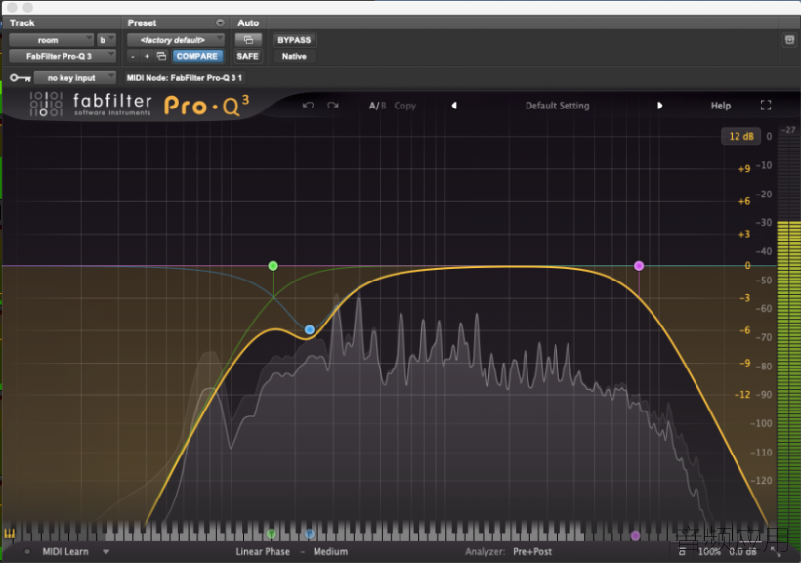The height and width of the screenshot is (563, 801).
Task: Click the +9 gain scale label
Action: tap(744, 169)
